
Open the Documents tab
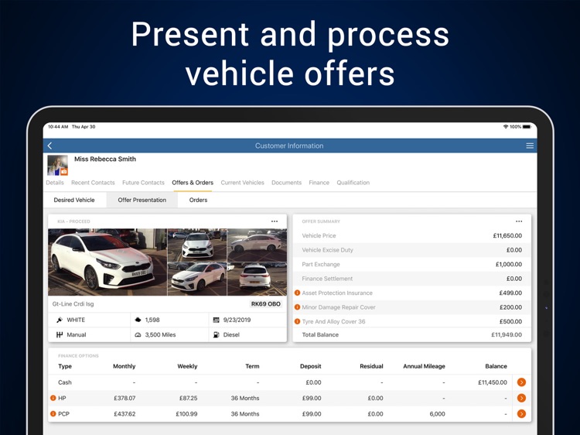[x=286, y=183]
